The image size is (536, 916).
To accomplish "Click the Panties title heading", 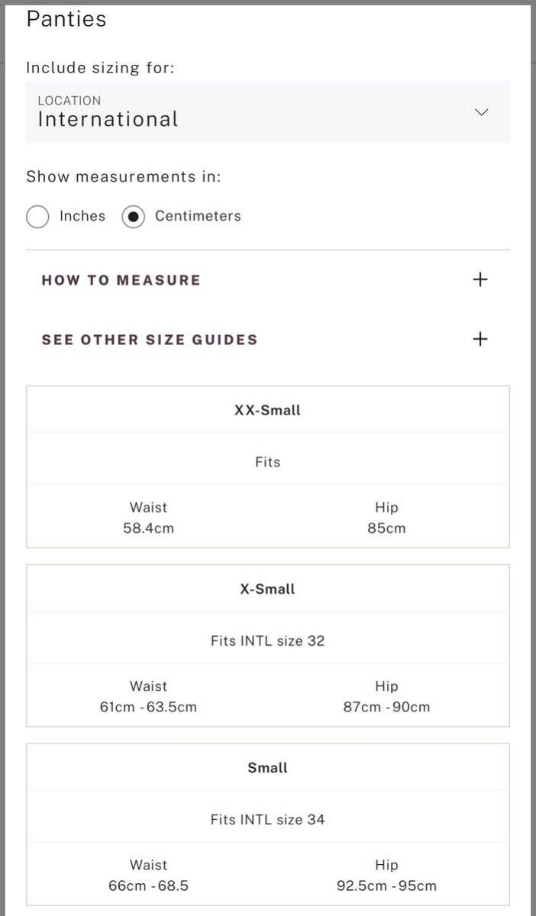I will (x=66, y=20).
